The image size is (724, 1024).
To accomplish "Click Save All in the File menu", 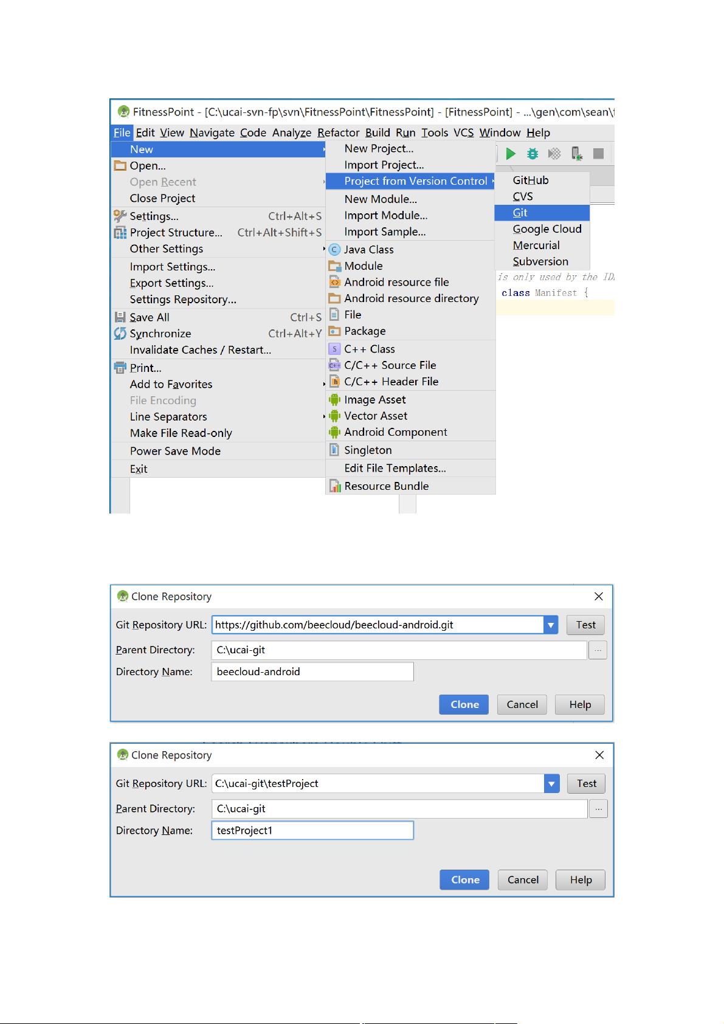I will click(218, 317).
